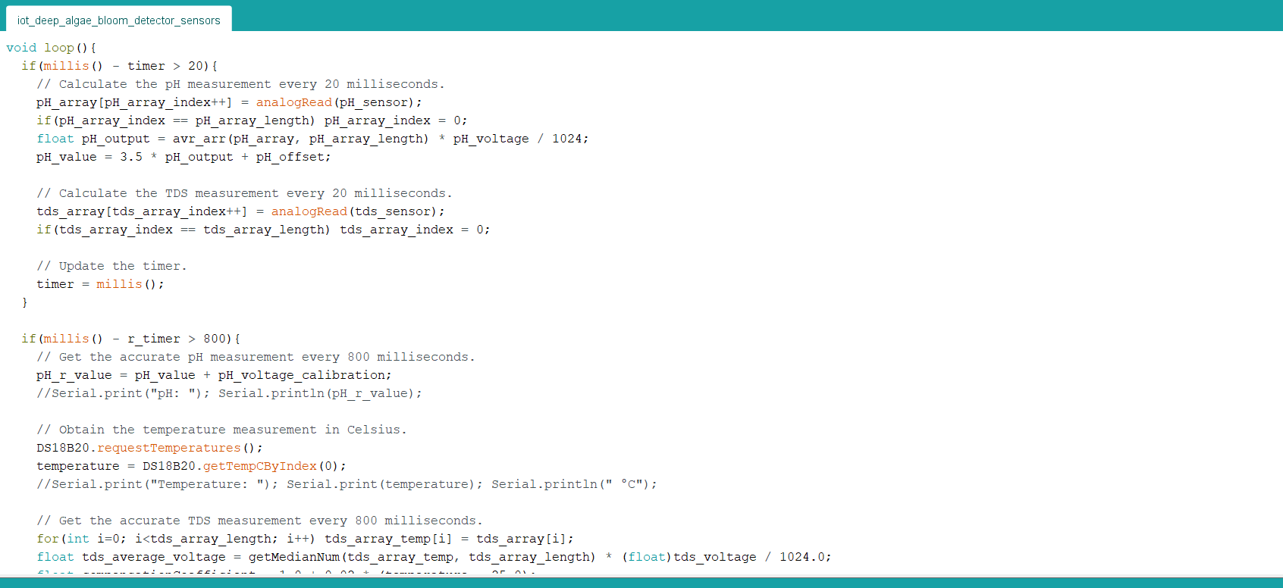Screen dimensions: 1283x588
Task: Click the getTempCByIndex method call
Action: point(259,466)
